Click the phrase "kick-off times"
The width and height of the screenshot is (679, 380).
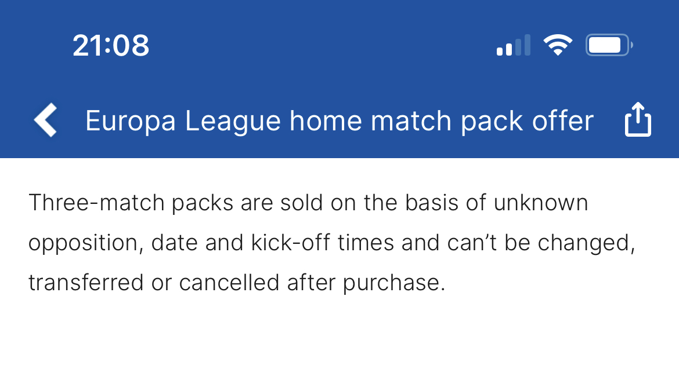(x=322, y=243)
